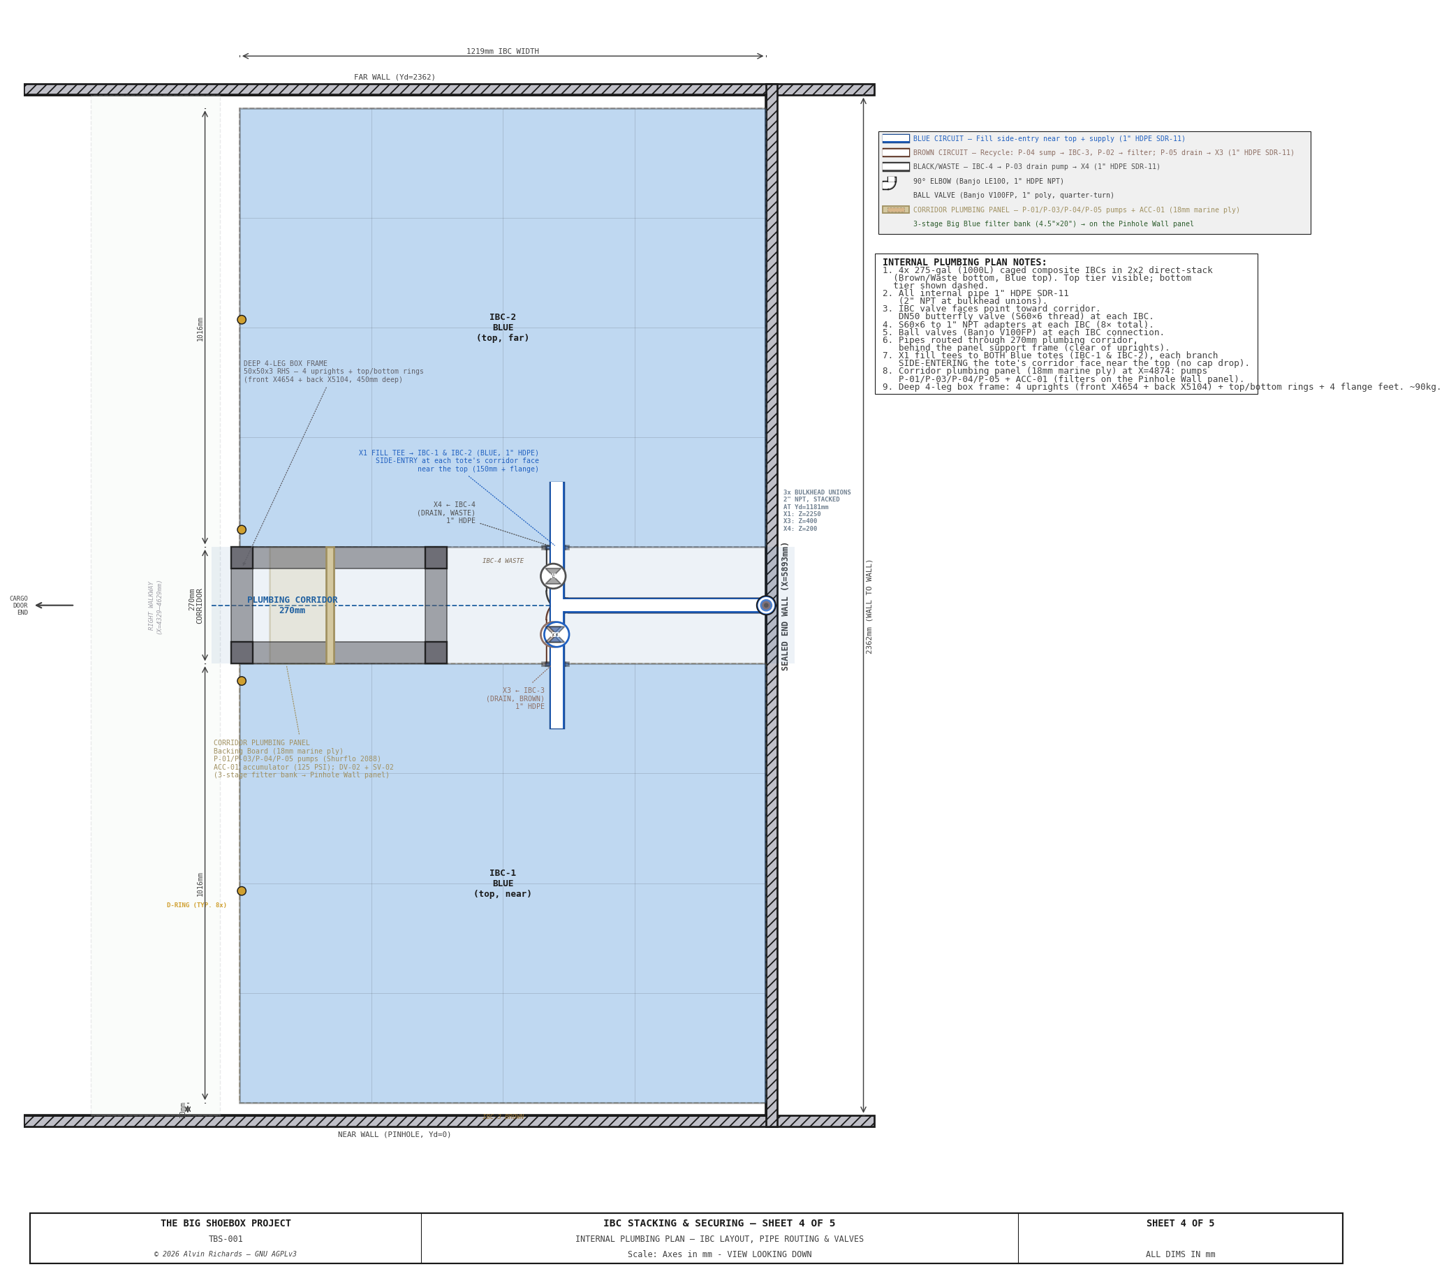
Task: Click the 'X3 ← IBC-3 (DRAIN, BROWN)' annotation
Action: tap(515, 698)
